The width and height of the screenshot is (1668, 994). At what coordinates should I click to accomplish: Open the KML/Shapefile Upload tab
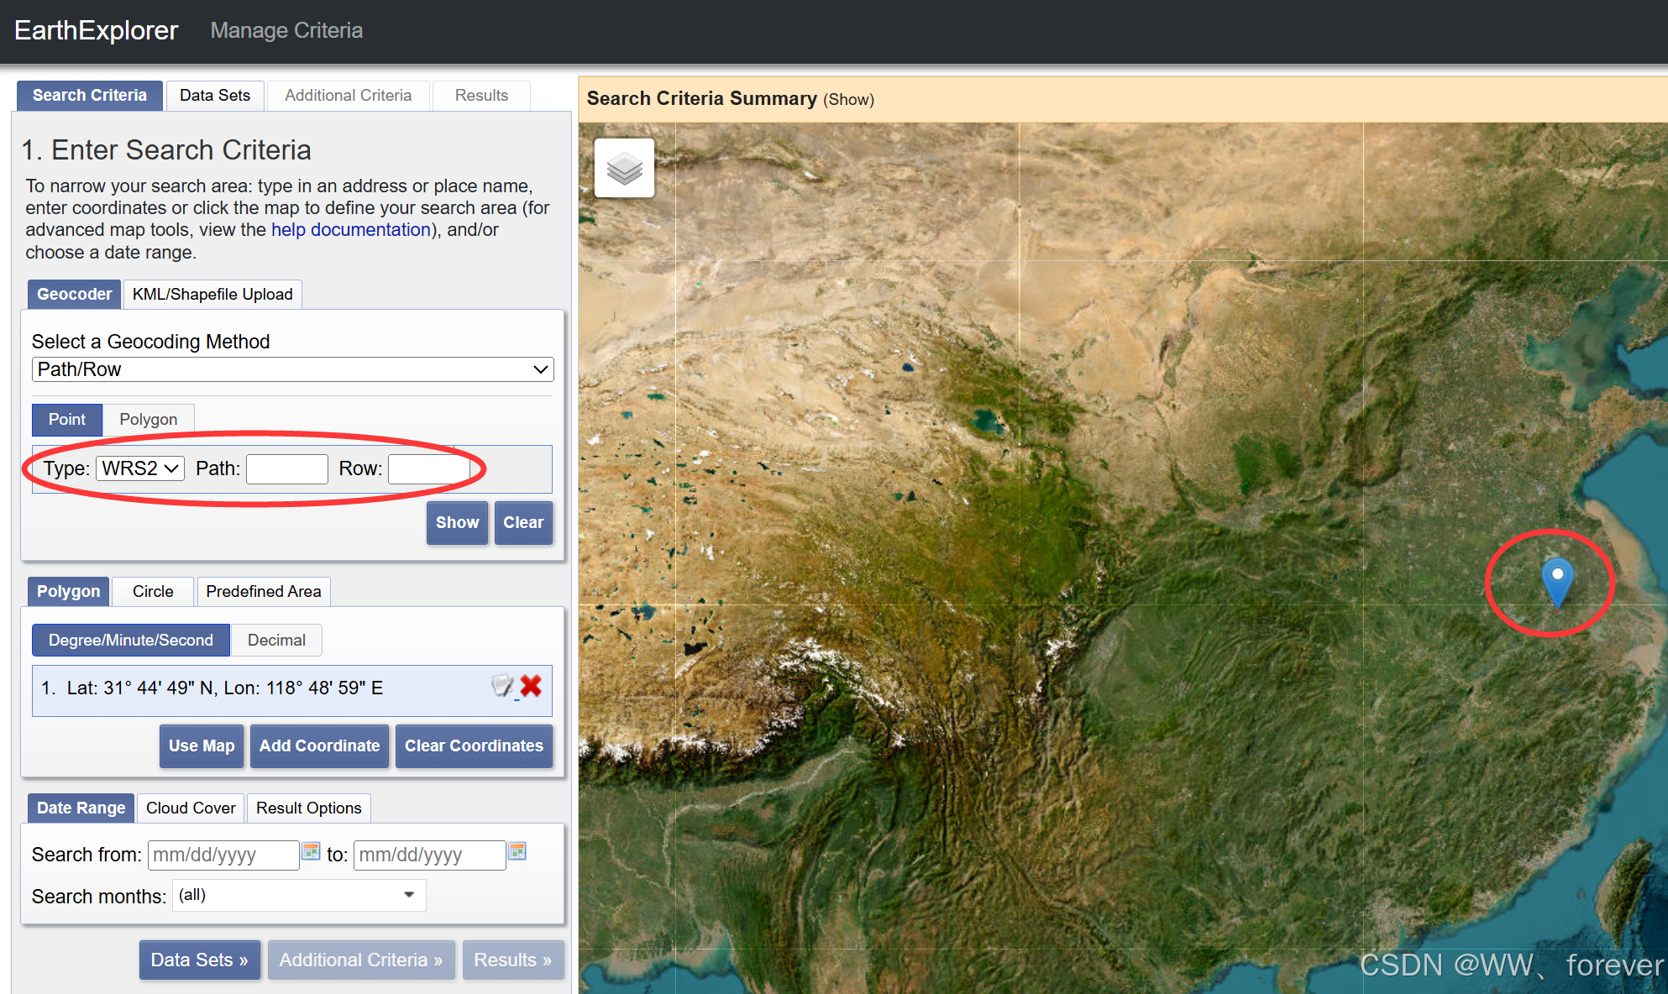212,295
